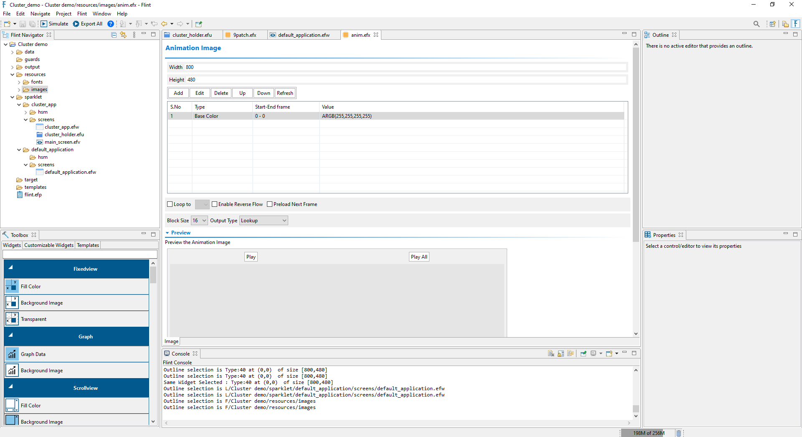Viewport: 802px width, 437px height.
Task: Click the Simulate toolbar icon
Action: 44,24
